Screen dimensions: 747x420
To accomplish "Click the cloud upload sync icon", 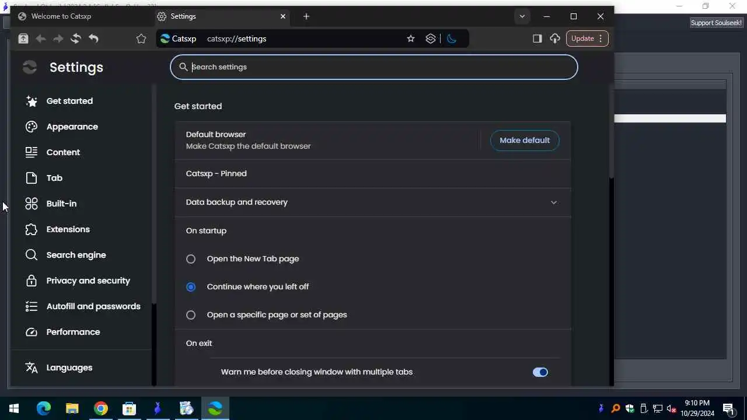I will [x=555, y=38].
